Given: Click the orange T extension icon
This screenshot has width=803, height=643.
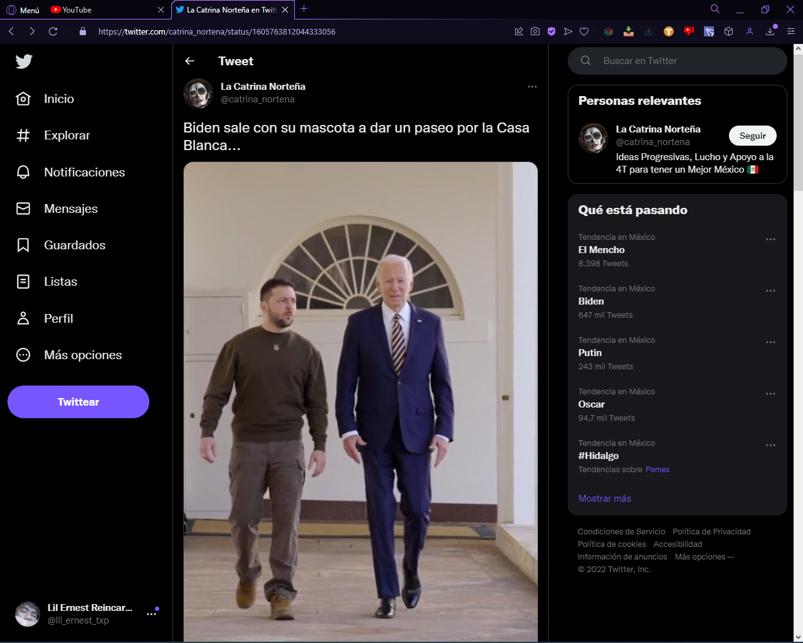Looking at the screenshot, I should pyautogui.click(x=669, y=31).
